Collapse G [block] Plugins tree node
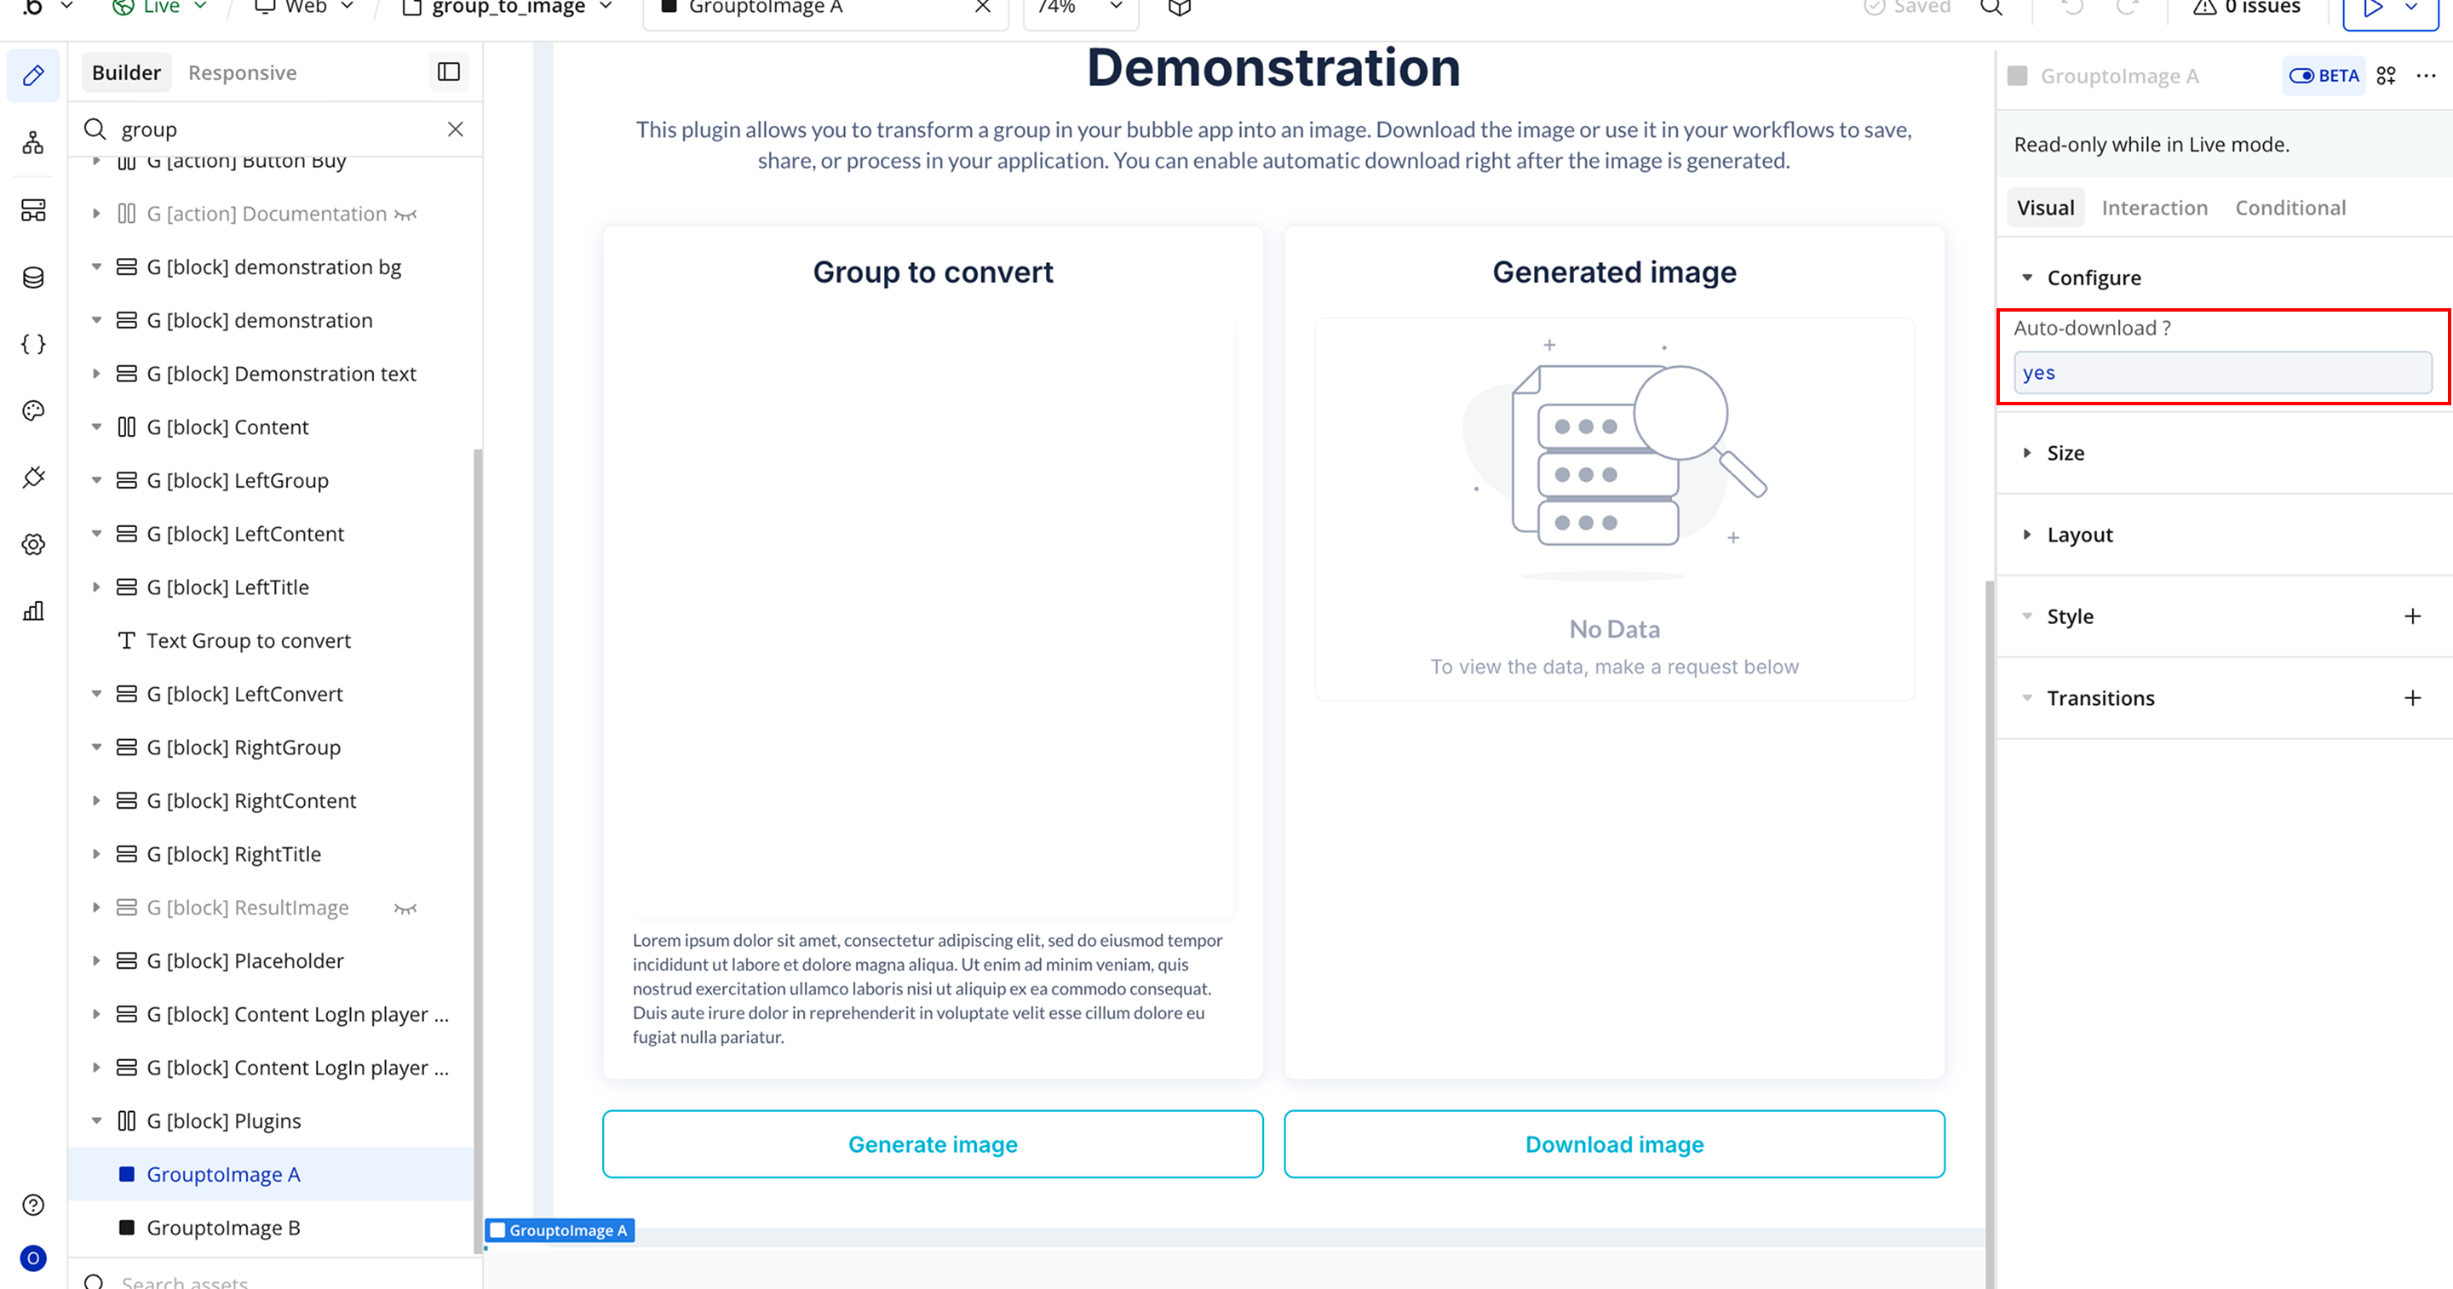The image size is (2453, 1289). (96, 1120)
